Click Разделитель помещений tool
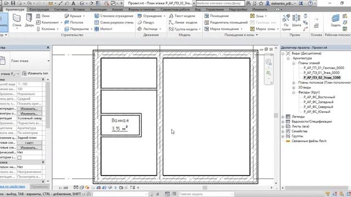This screenshot has height=197, width=351. (x=226, y=22)
